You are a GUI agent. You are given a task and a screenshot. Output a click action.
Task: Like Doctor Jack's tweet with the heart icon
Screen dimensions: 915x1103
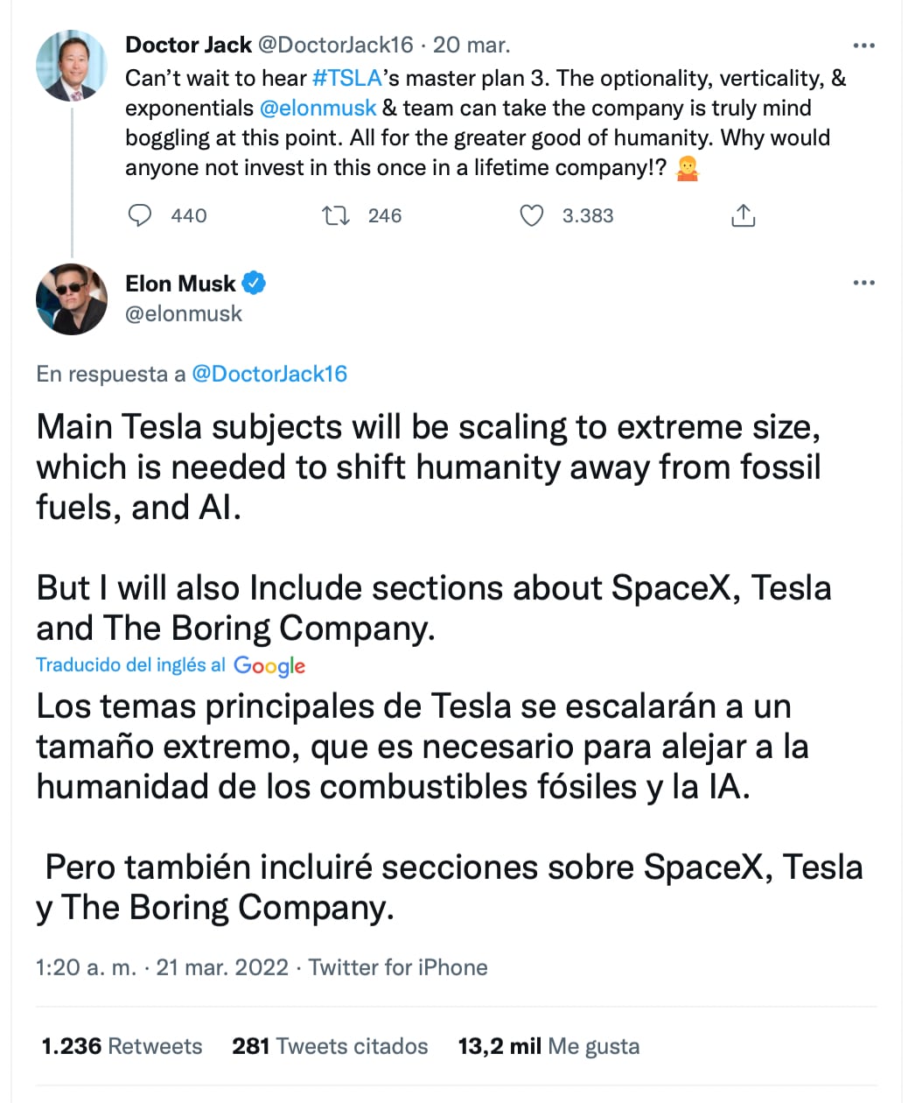pos(532,215)
